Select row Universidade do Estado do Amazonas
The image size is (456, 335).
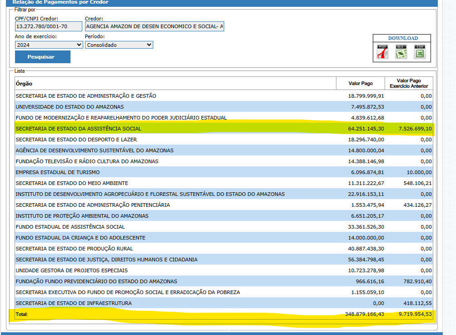(x=224, y=107)
